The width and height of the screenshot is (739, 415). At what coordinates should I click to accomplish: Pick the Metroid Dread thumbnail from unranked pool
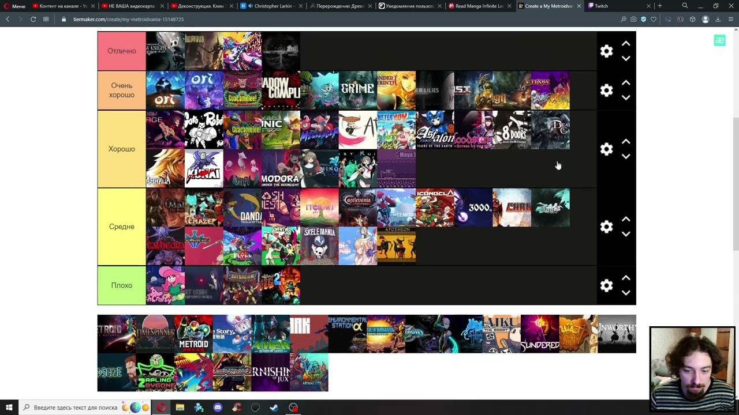(x=193, y=334)
